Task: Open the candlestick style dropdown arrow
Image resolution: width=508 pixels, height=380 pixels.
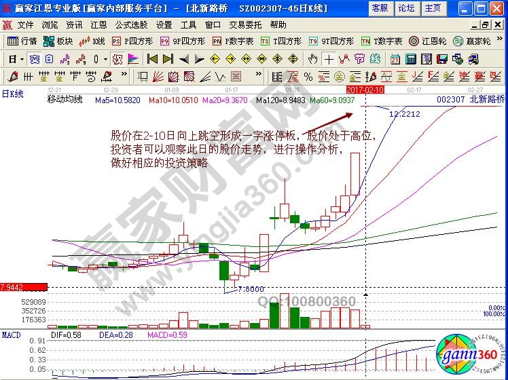Action: [x=105, y=59]
